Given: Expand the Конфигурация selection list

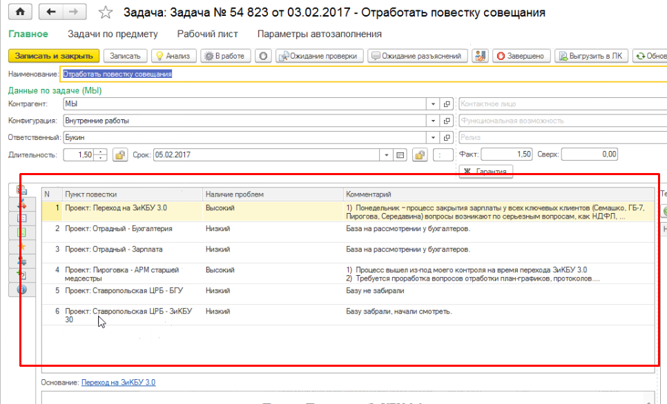Looking at the screenshot, I should [433, 121].
